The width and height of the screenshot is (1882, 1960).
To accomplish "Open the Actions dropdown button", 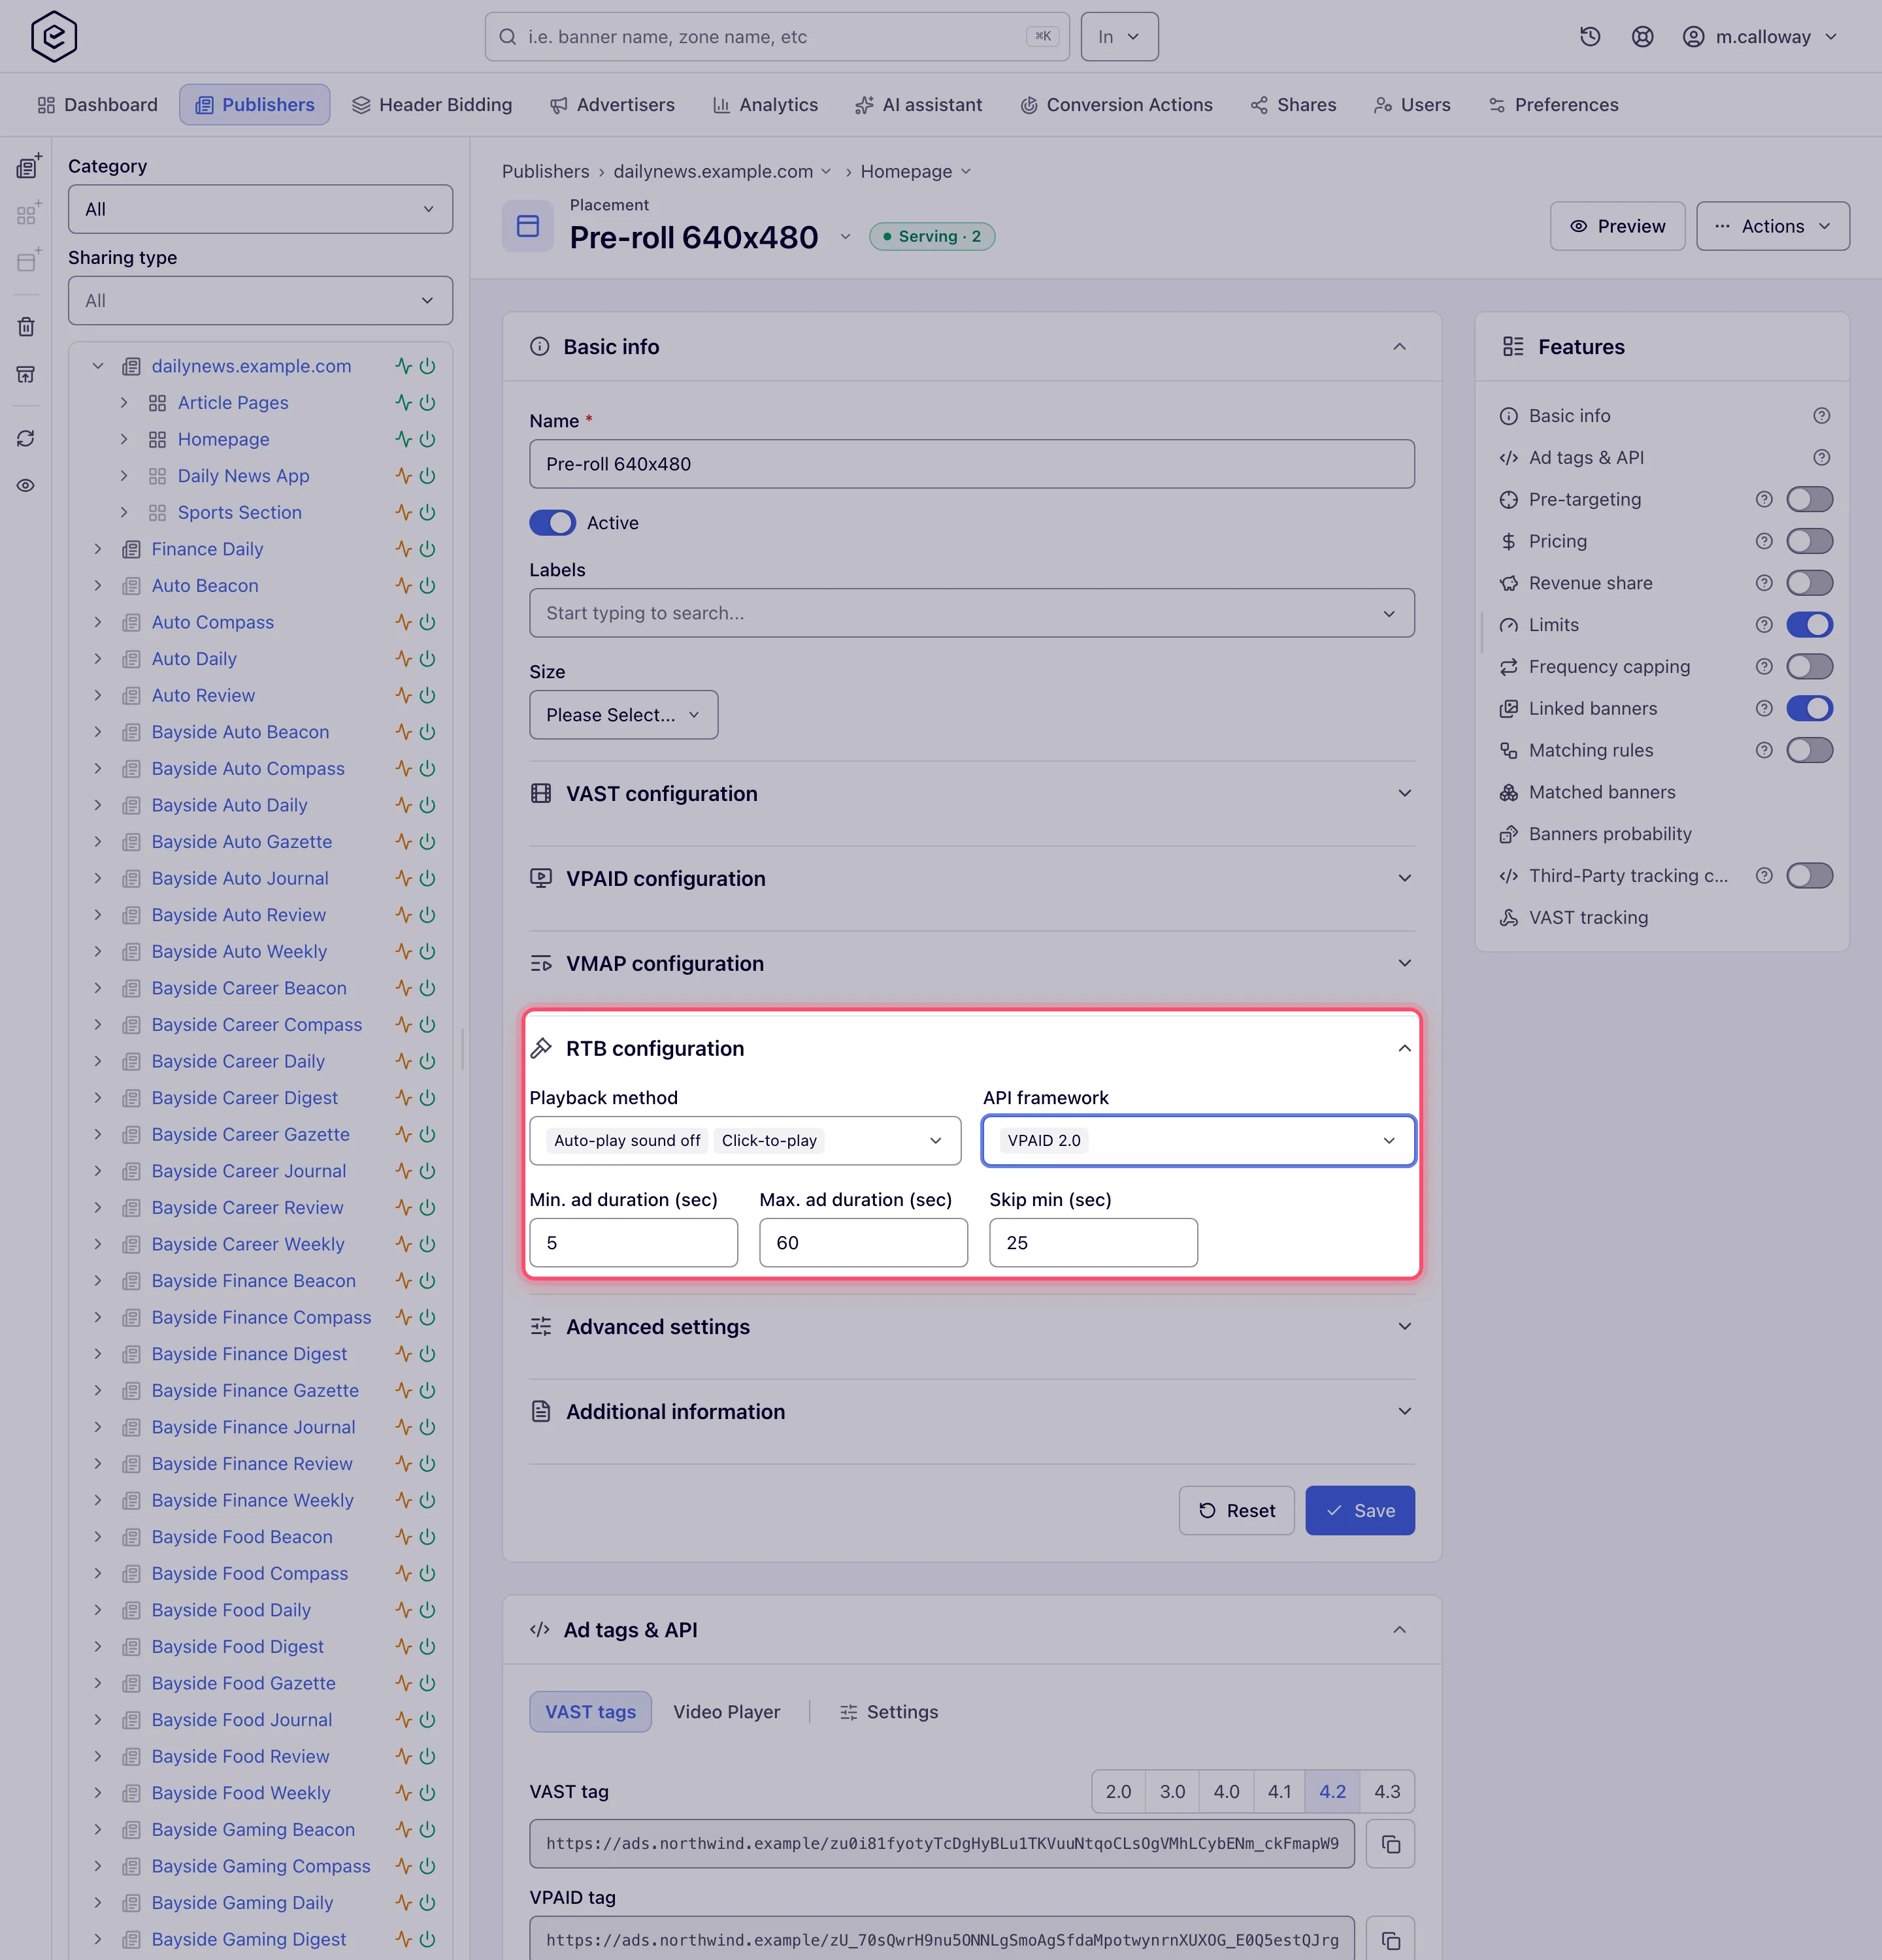I will pos(1773,226).
